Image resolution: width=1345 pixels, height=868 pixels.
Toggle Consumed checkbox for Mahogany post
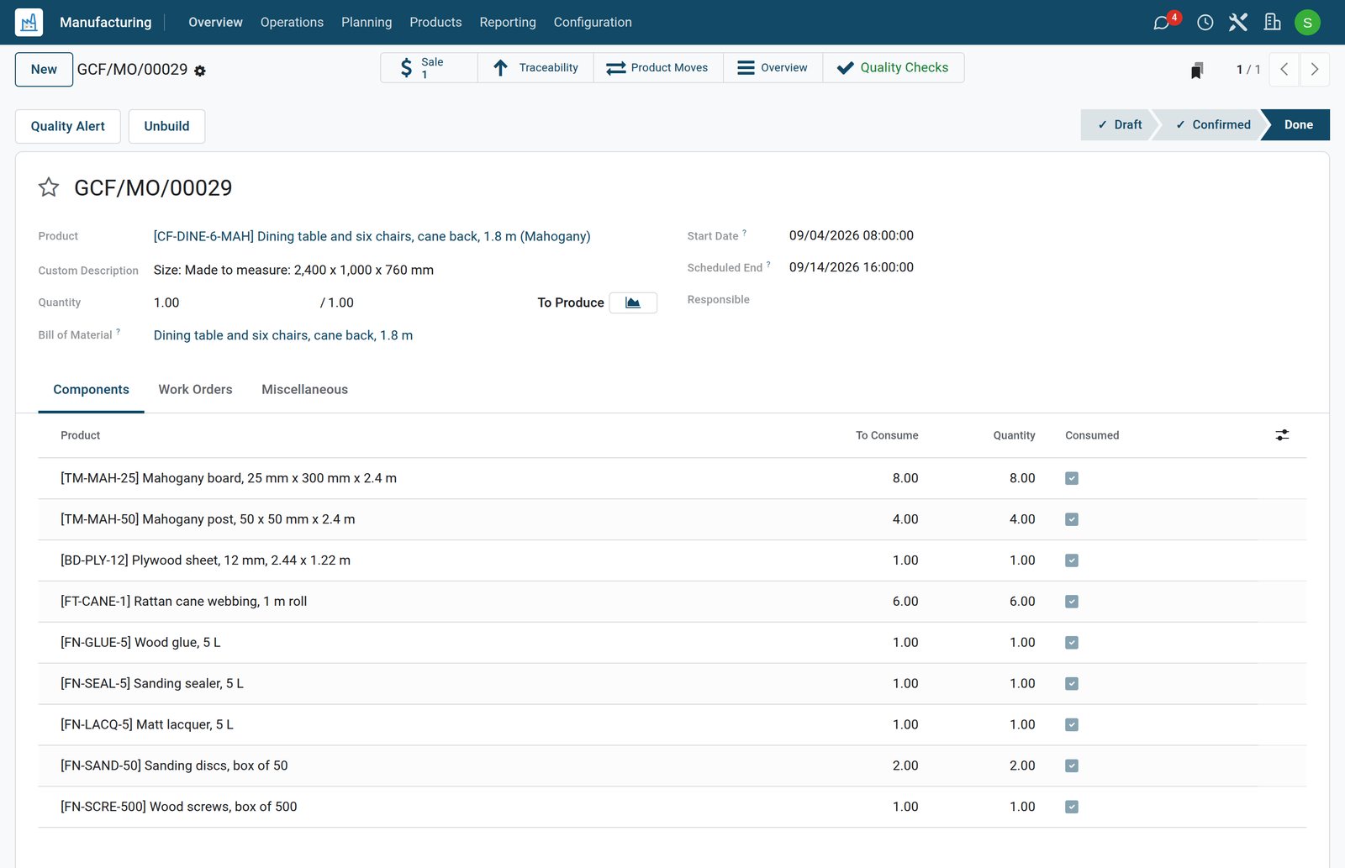coord(1072,519)
